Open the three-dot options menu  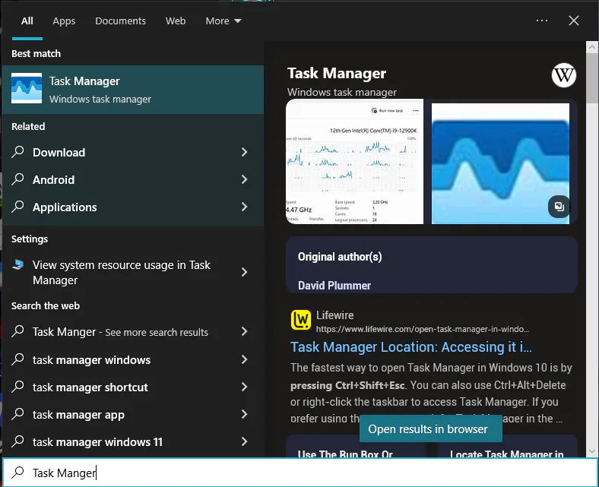point(542,21)
